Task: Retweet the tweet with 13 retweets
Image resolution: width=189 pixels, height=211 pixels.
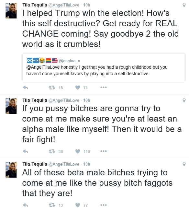Action: coord(52,205)
